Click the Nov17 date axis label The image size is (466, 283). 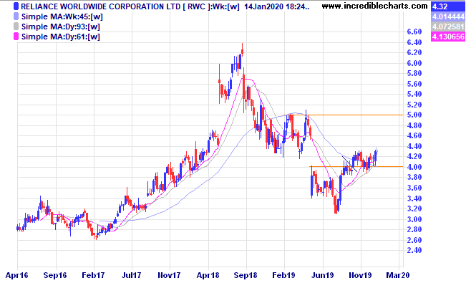(169, 275)
